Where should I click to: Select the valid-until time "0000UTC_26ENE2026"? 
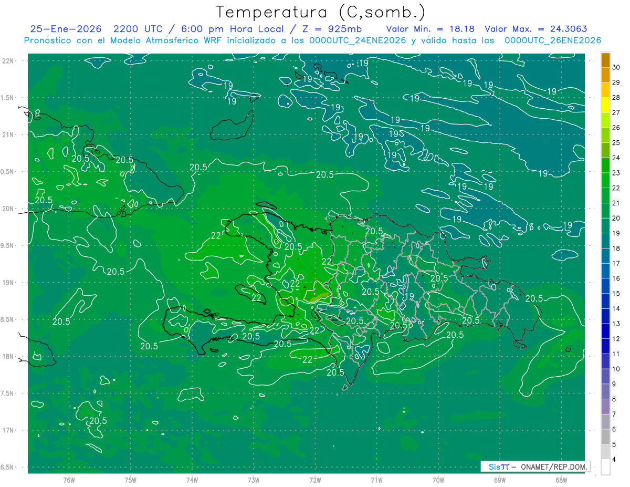tap(553, 40)
